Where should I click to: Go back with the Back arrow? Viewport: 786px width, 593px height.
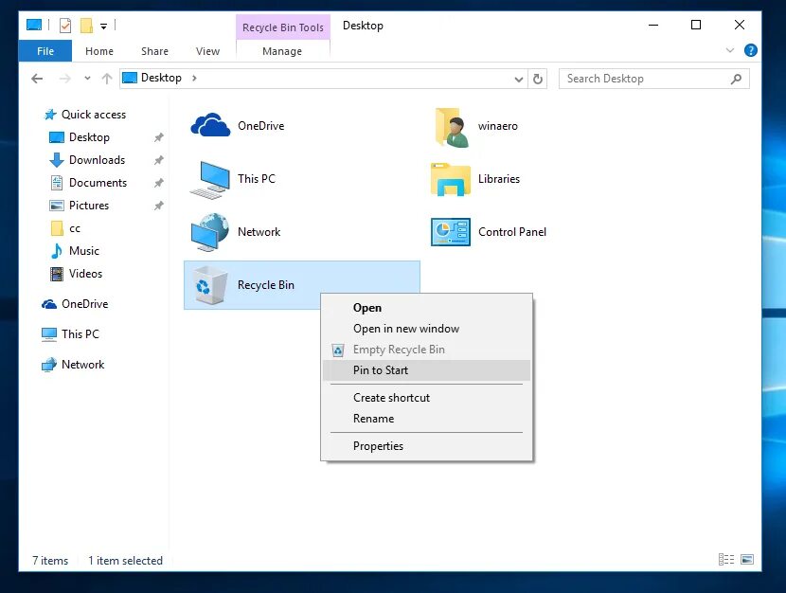point(37,79)
